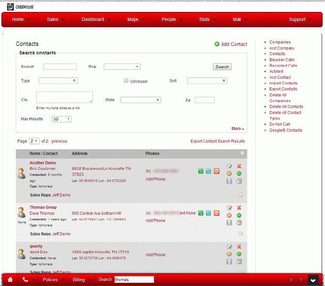Click Add Contact link at top
Screen dimensions: 325x286
tap(231, 44)
